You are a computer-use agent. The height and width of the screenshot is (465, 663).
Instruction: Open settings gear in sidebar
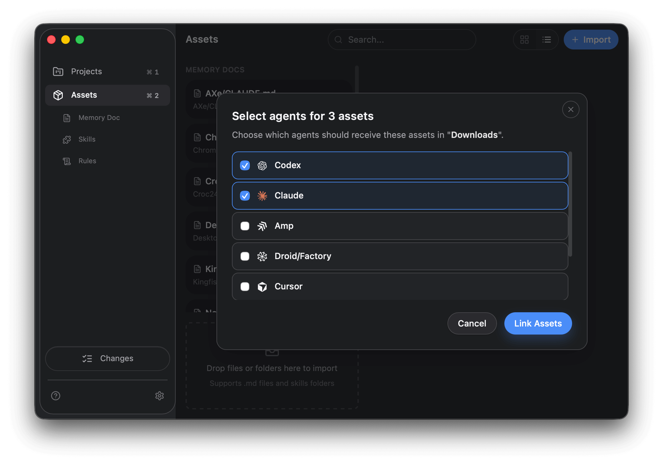(159, 395)
